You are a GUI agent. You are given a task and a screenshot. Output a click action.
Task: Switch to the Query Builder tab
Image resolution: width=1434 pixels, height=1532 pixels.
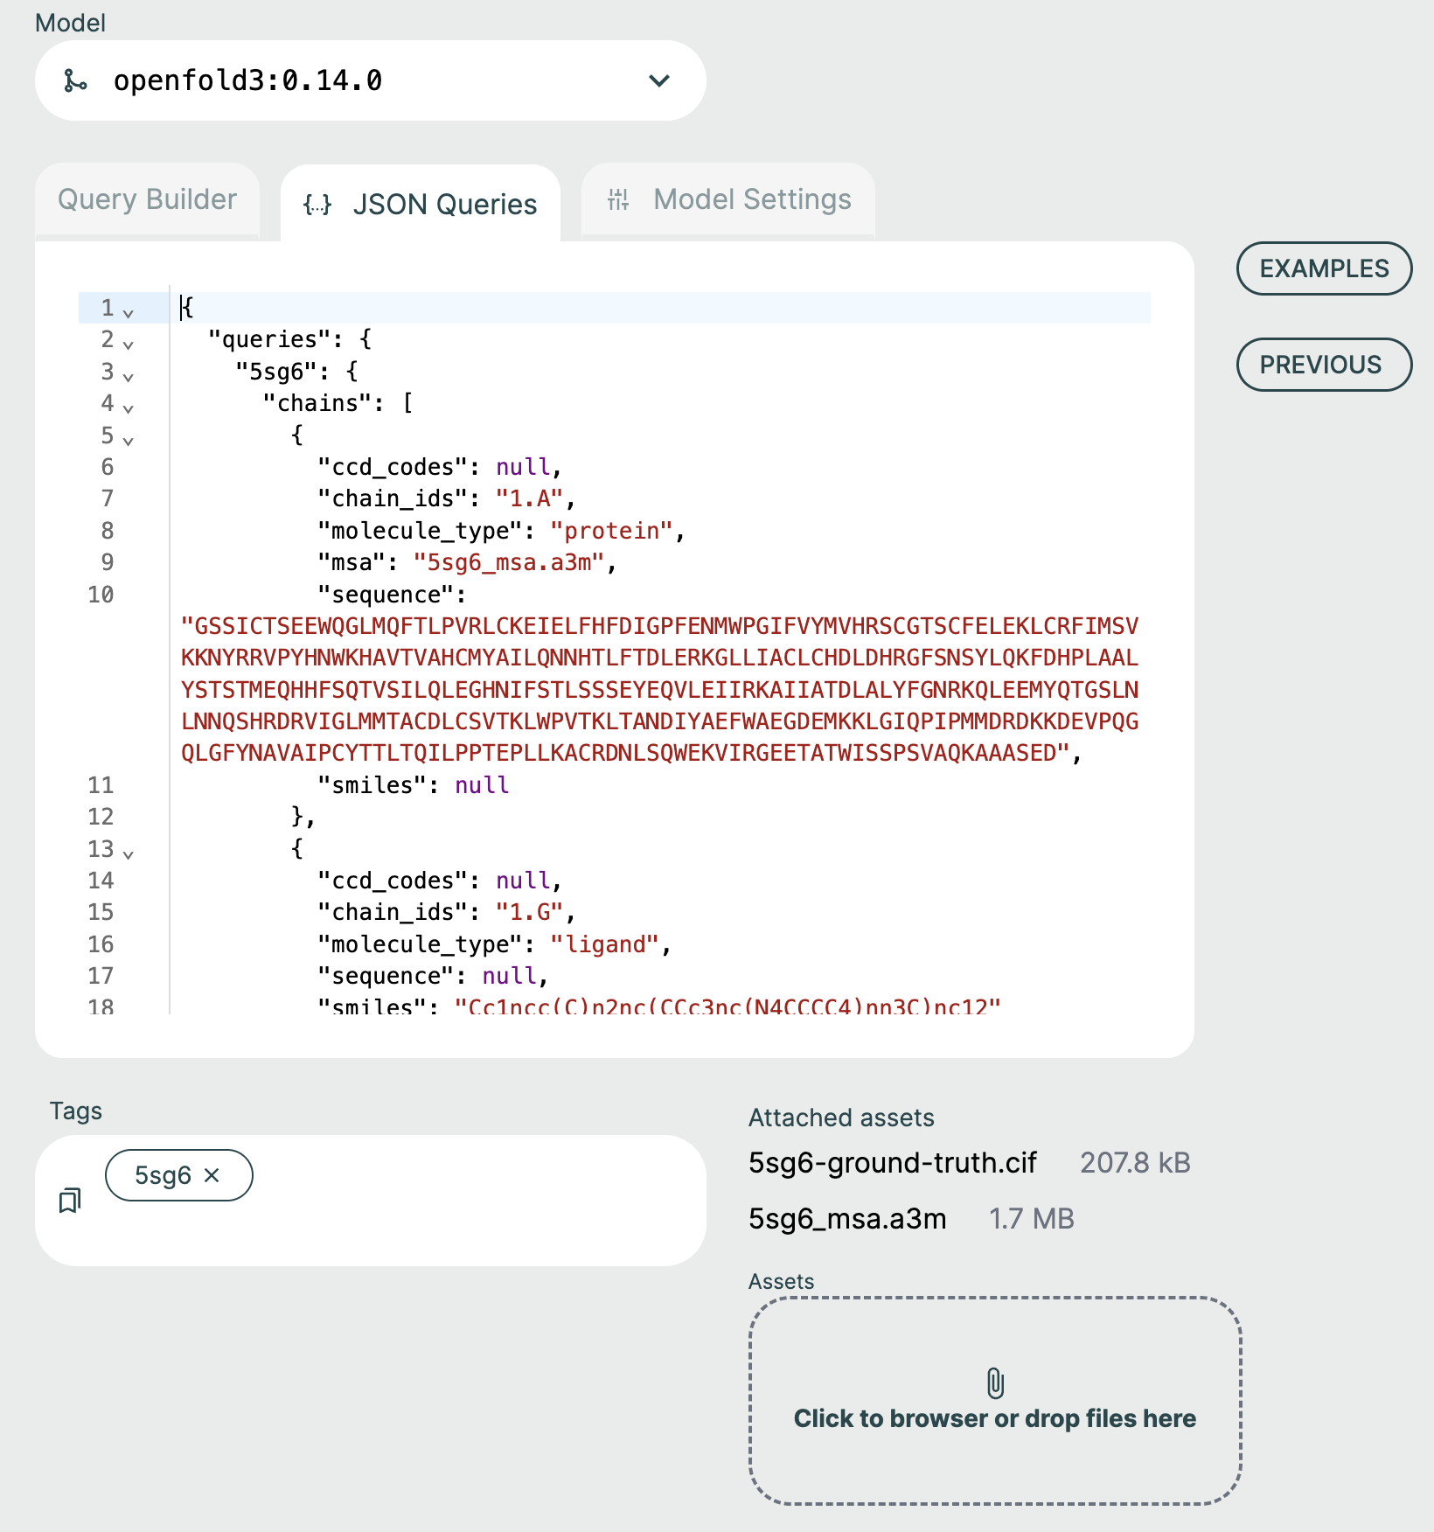[x=147, y=200]
